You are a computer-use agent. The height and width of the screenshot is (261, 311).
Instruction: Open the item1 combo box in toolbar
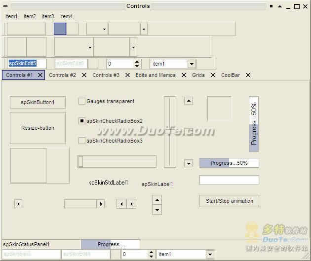[192, 64]
